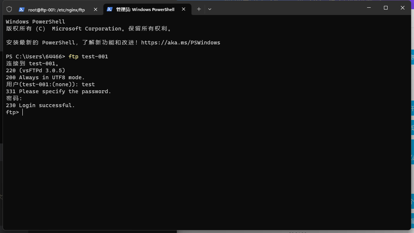Image resolution: width=414 pixels, height=233 pixels.
Task: Click the '230 Login successful.' line
Action: pos(40,105)
